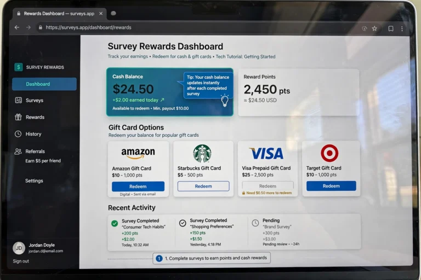The width and height of the screenshot is (421, 280).
Task: Click 'Earn $5 per friend' text
Action: tap(43, 161)
